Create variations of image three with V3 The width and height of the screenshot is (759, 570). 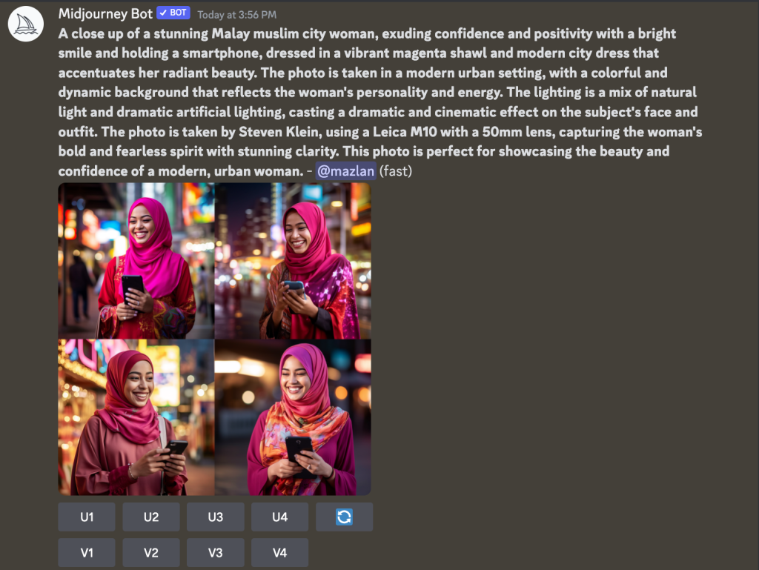(216, 552)
